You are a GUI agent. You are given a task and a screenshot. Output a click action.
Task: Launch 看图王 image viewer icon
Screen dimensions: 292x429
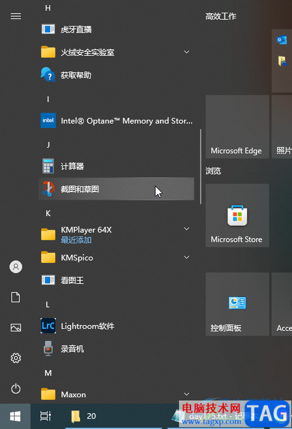point(48,280)
